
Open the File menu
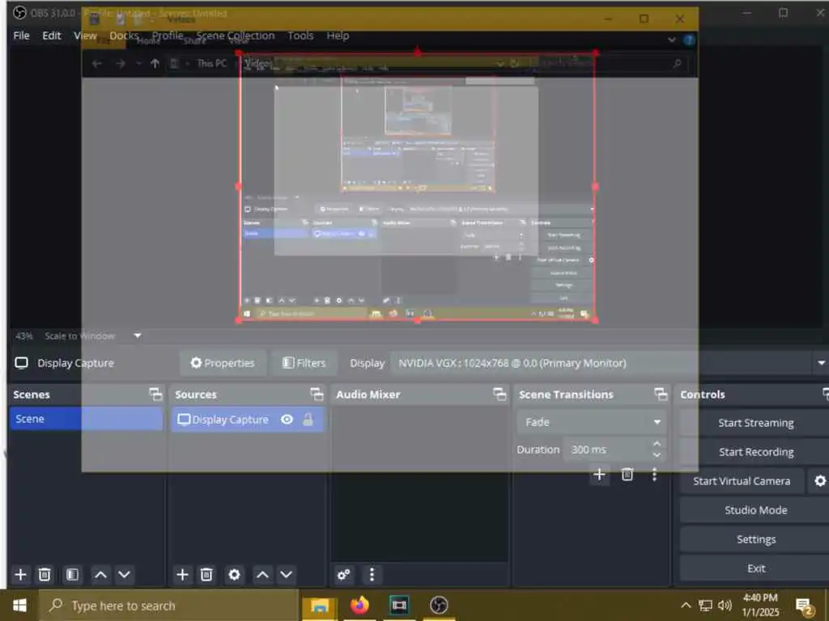click(21, 36)
